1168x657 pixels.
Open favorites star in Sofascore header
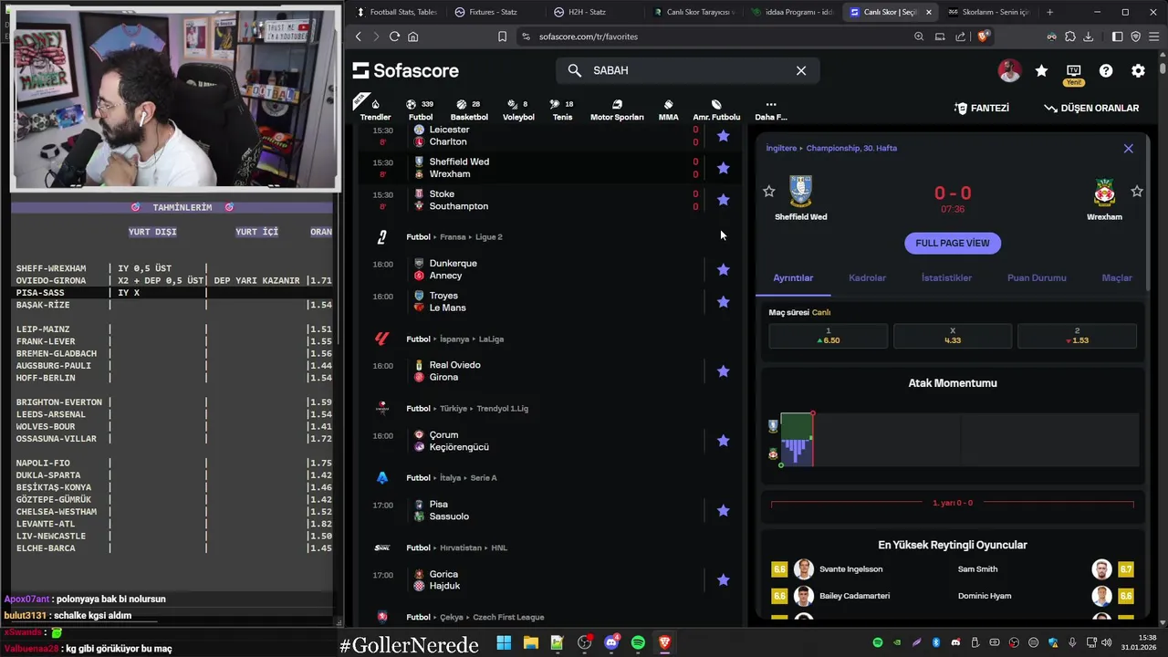coord(1041,70)
